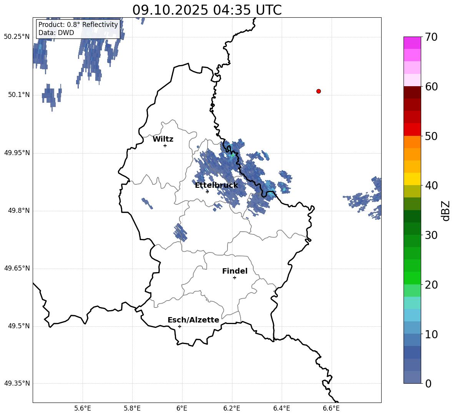
Task: Click the 49.65°N latitude label
Action: (x=17, y=268)
